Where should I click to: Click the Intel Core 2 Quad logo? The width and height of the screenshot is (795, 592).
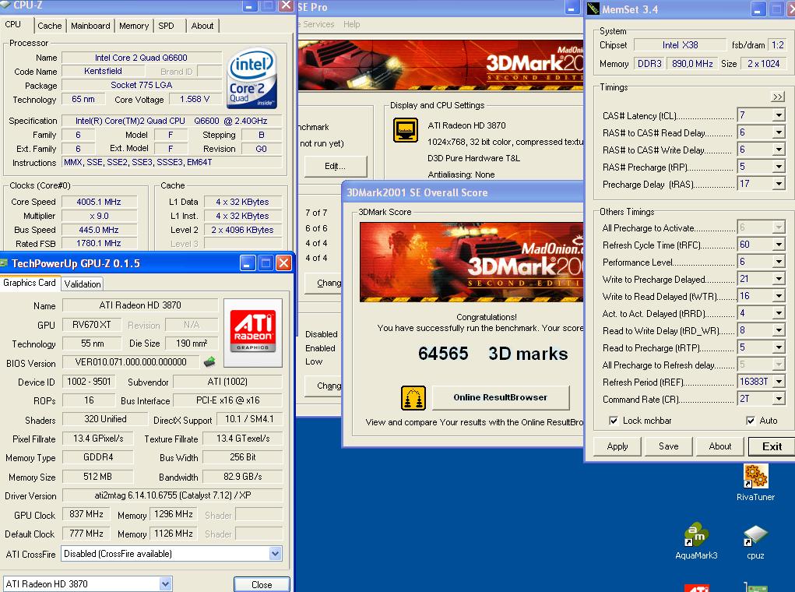(x=252, y=78)
